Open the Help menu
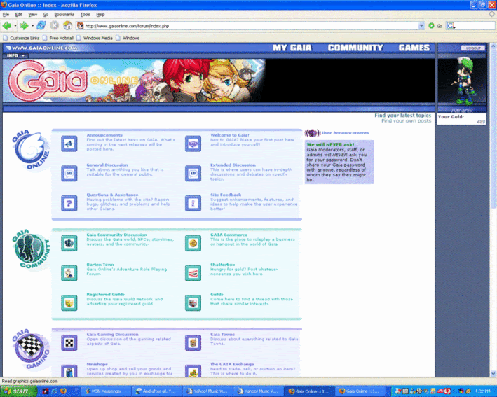 pos(100,15)
